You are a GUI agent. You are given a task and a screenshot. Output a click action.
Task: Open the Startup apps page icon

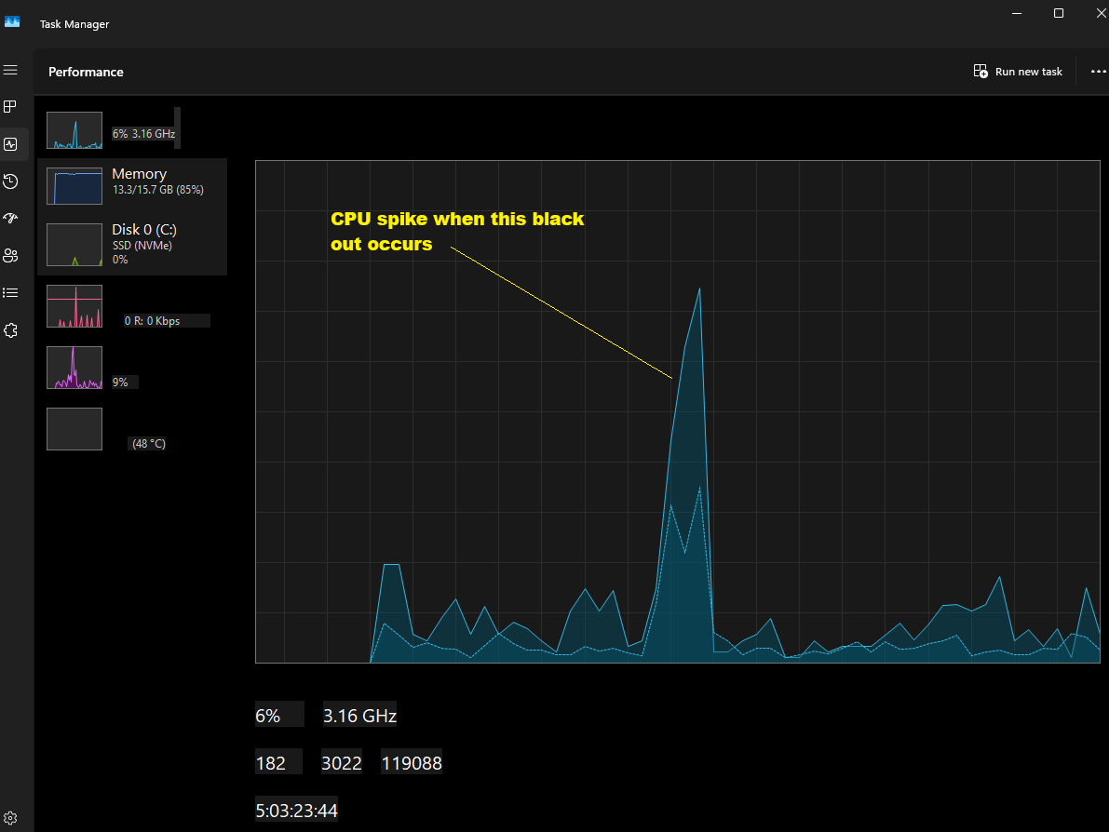click(x=10, y=219)
